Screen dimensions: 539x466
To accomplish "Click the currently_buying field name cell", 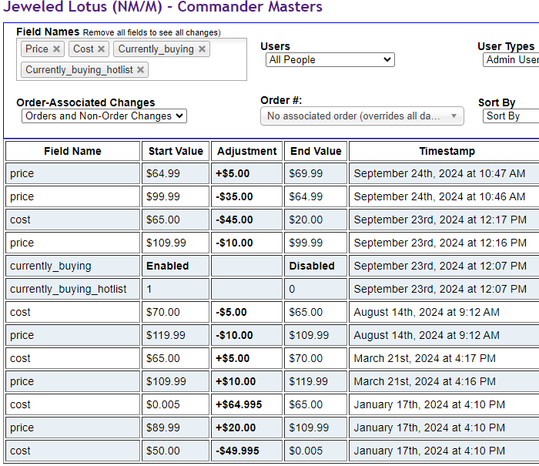I will pyautogui.click(x=72, y=266).
